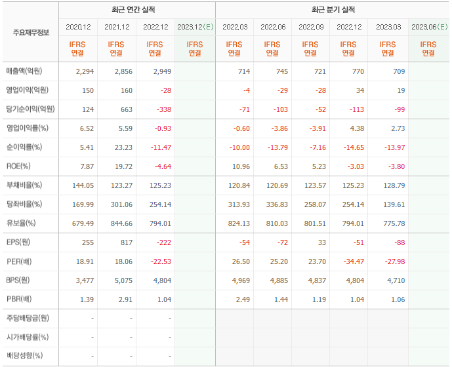Select the 19.72 ROE value
This screenshot has width=452, height=367.
[124, 166]
